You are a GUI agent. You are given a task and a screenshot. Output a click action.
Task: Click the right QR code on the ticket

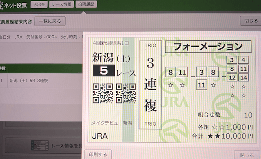coord(126,94)
